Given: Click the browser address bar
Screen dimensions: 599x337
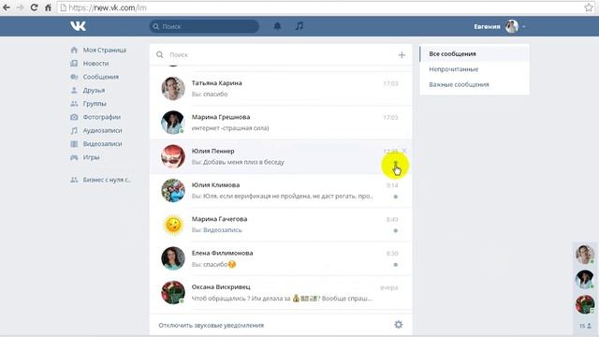Looking at the screenshot, I should click(x=321, y=7).
